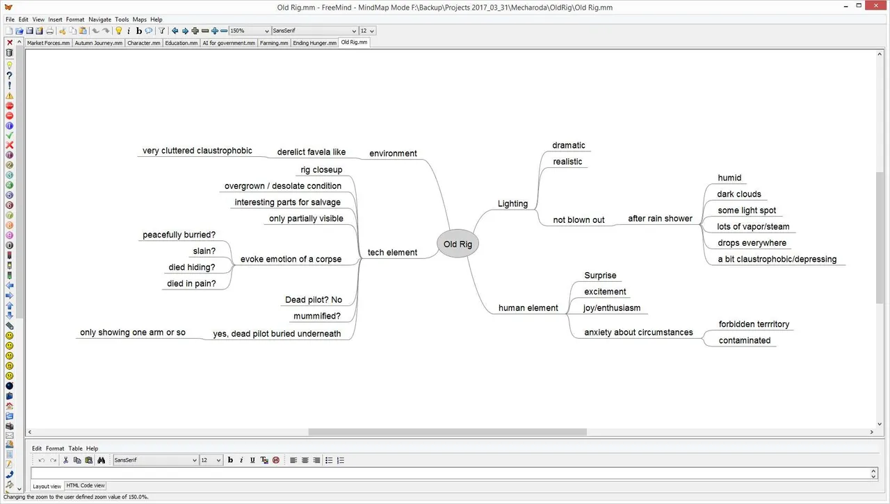Switch to HTML Code view tab
This screenshot has width=890, height=504.
86,486
